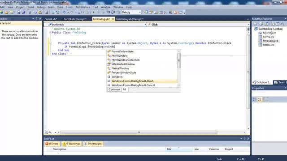The image size is (287, 161).
Task: Click the Alphabetical sort icon in Properties
Action: point(260,99)
